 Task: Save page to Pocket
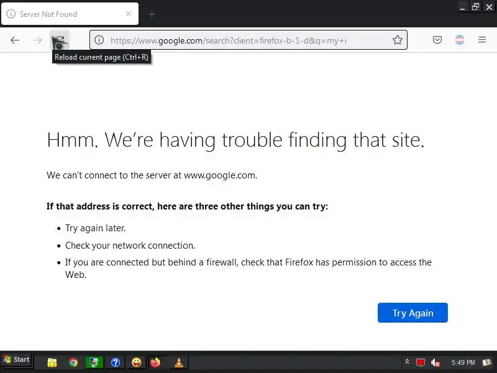pyautogui.click(x=437, y=40)
